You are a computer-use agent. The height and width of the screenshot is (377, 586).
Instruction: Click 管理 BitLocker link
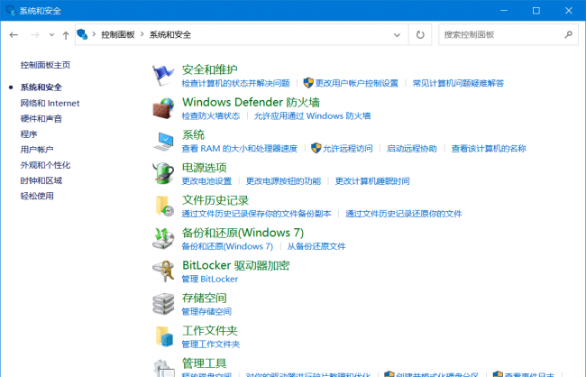[210, 279]
